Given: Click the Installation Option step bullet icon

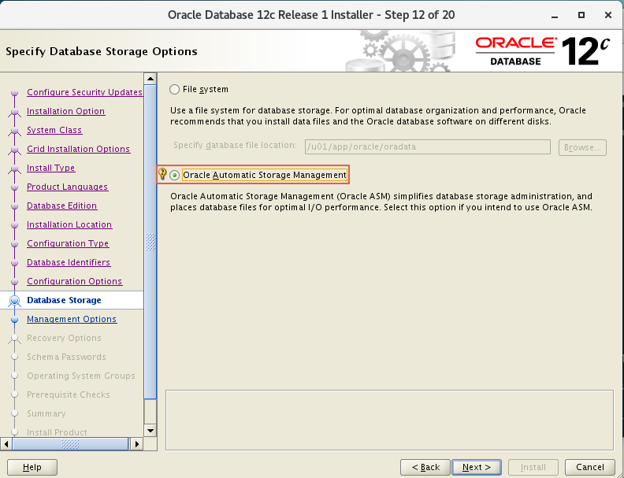Looking at the screenshot, I should coord(15,111).
